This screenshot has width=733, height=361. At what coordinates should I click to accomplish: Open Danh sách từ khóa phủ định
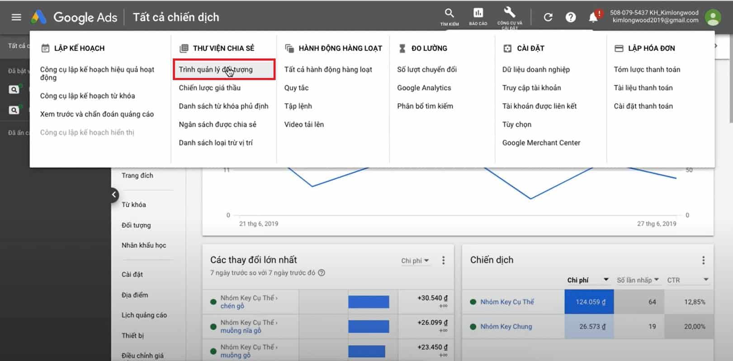[x=223, y=106]
